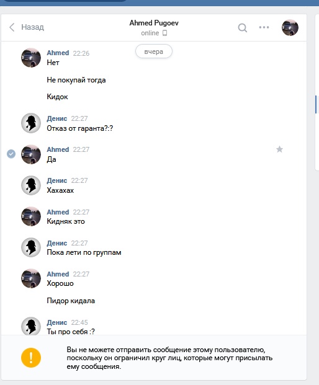Click the mobile device online indicator icon
The width and height of the screenshot is (319, 385).
coord(165,33)
